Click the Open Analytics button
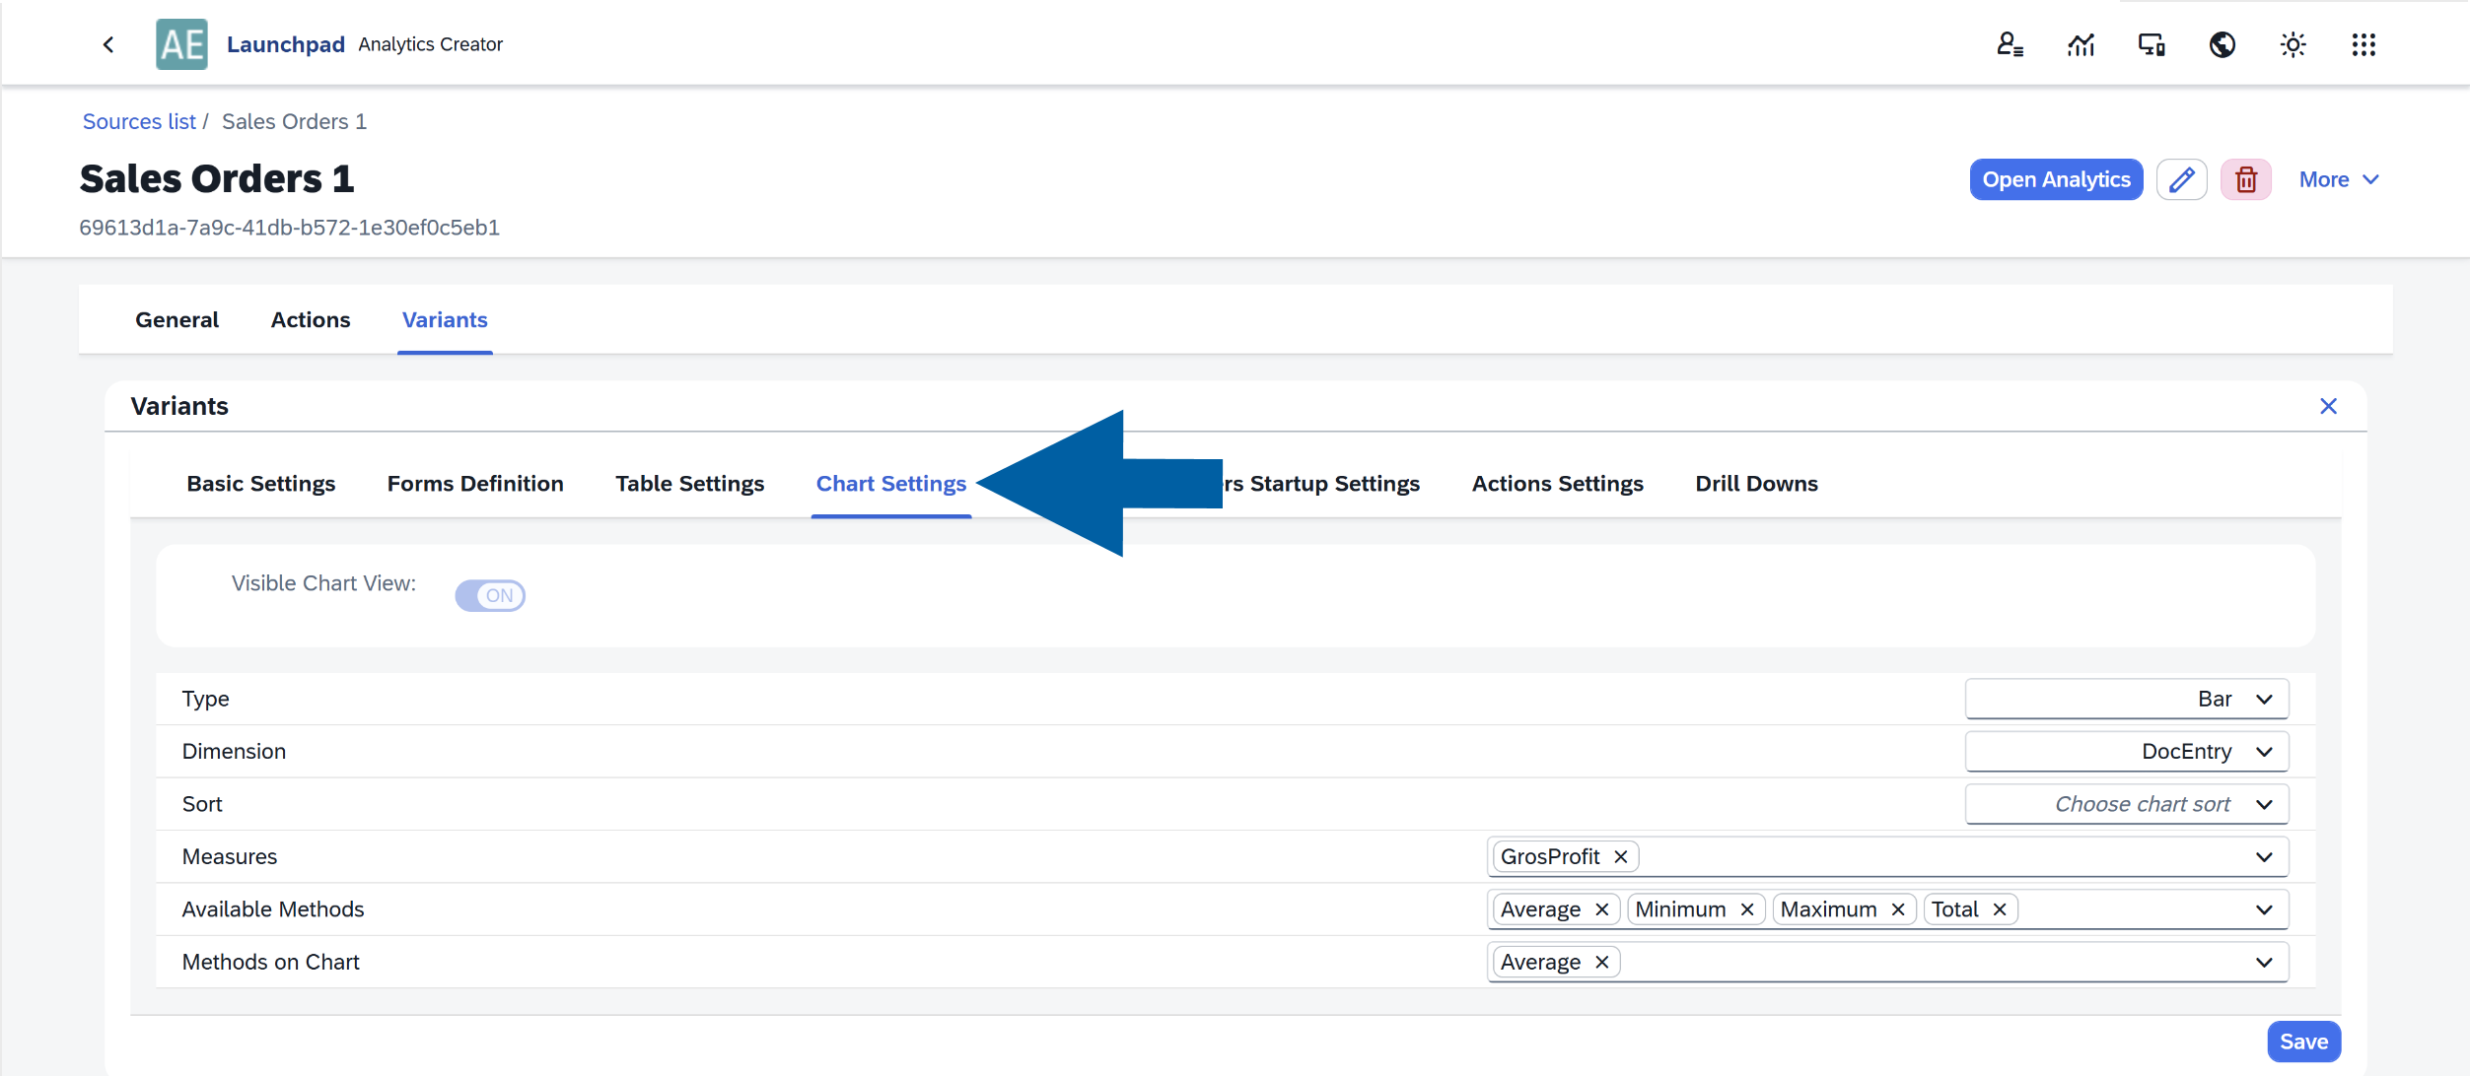2470x1076 pixels. pos(2055,179)
